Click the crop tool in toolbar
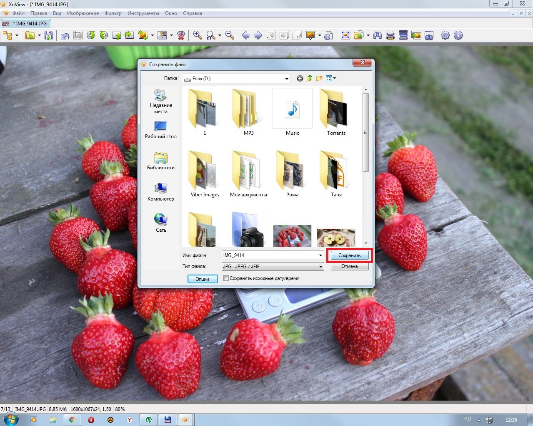533x426 pixels. [x=78, y=35]
